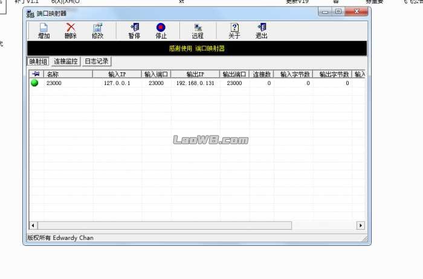The width and height of the screenshot is (423, 279).
Task: Click the horizontal scrollbar right arrow
Action: pyautogui.click(x=361, y=225)
